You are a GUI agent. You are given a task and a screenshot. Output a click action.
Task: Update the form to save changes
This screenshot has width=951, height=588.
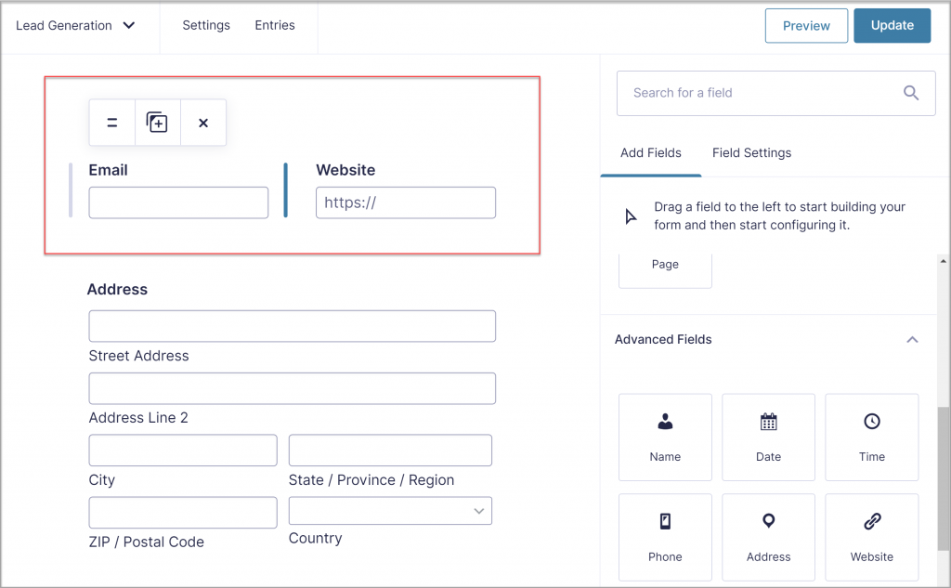coord(892,25)
